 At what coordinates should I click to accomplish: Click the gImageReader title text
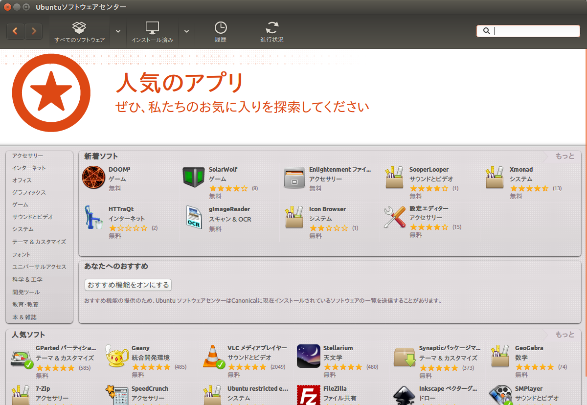pos(229,209)
